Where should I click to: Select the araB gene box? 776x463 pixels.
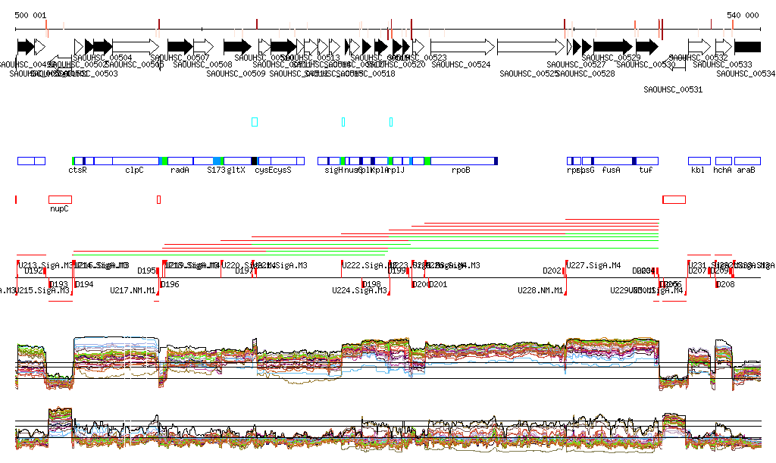(x=747, y=161)
